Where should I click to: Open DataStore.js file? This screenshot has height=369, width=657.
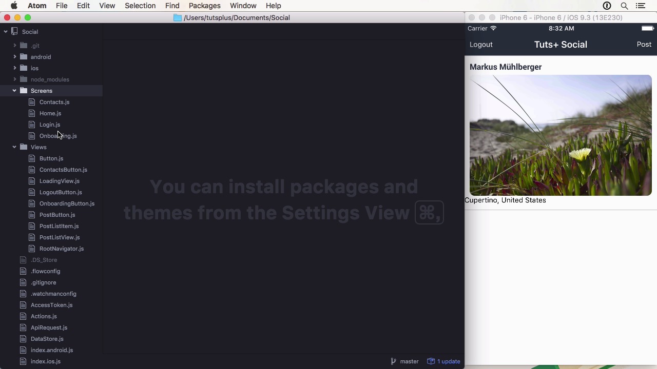tap(47, 339)
